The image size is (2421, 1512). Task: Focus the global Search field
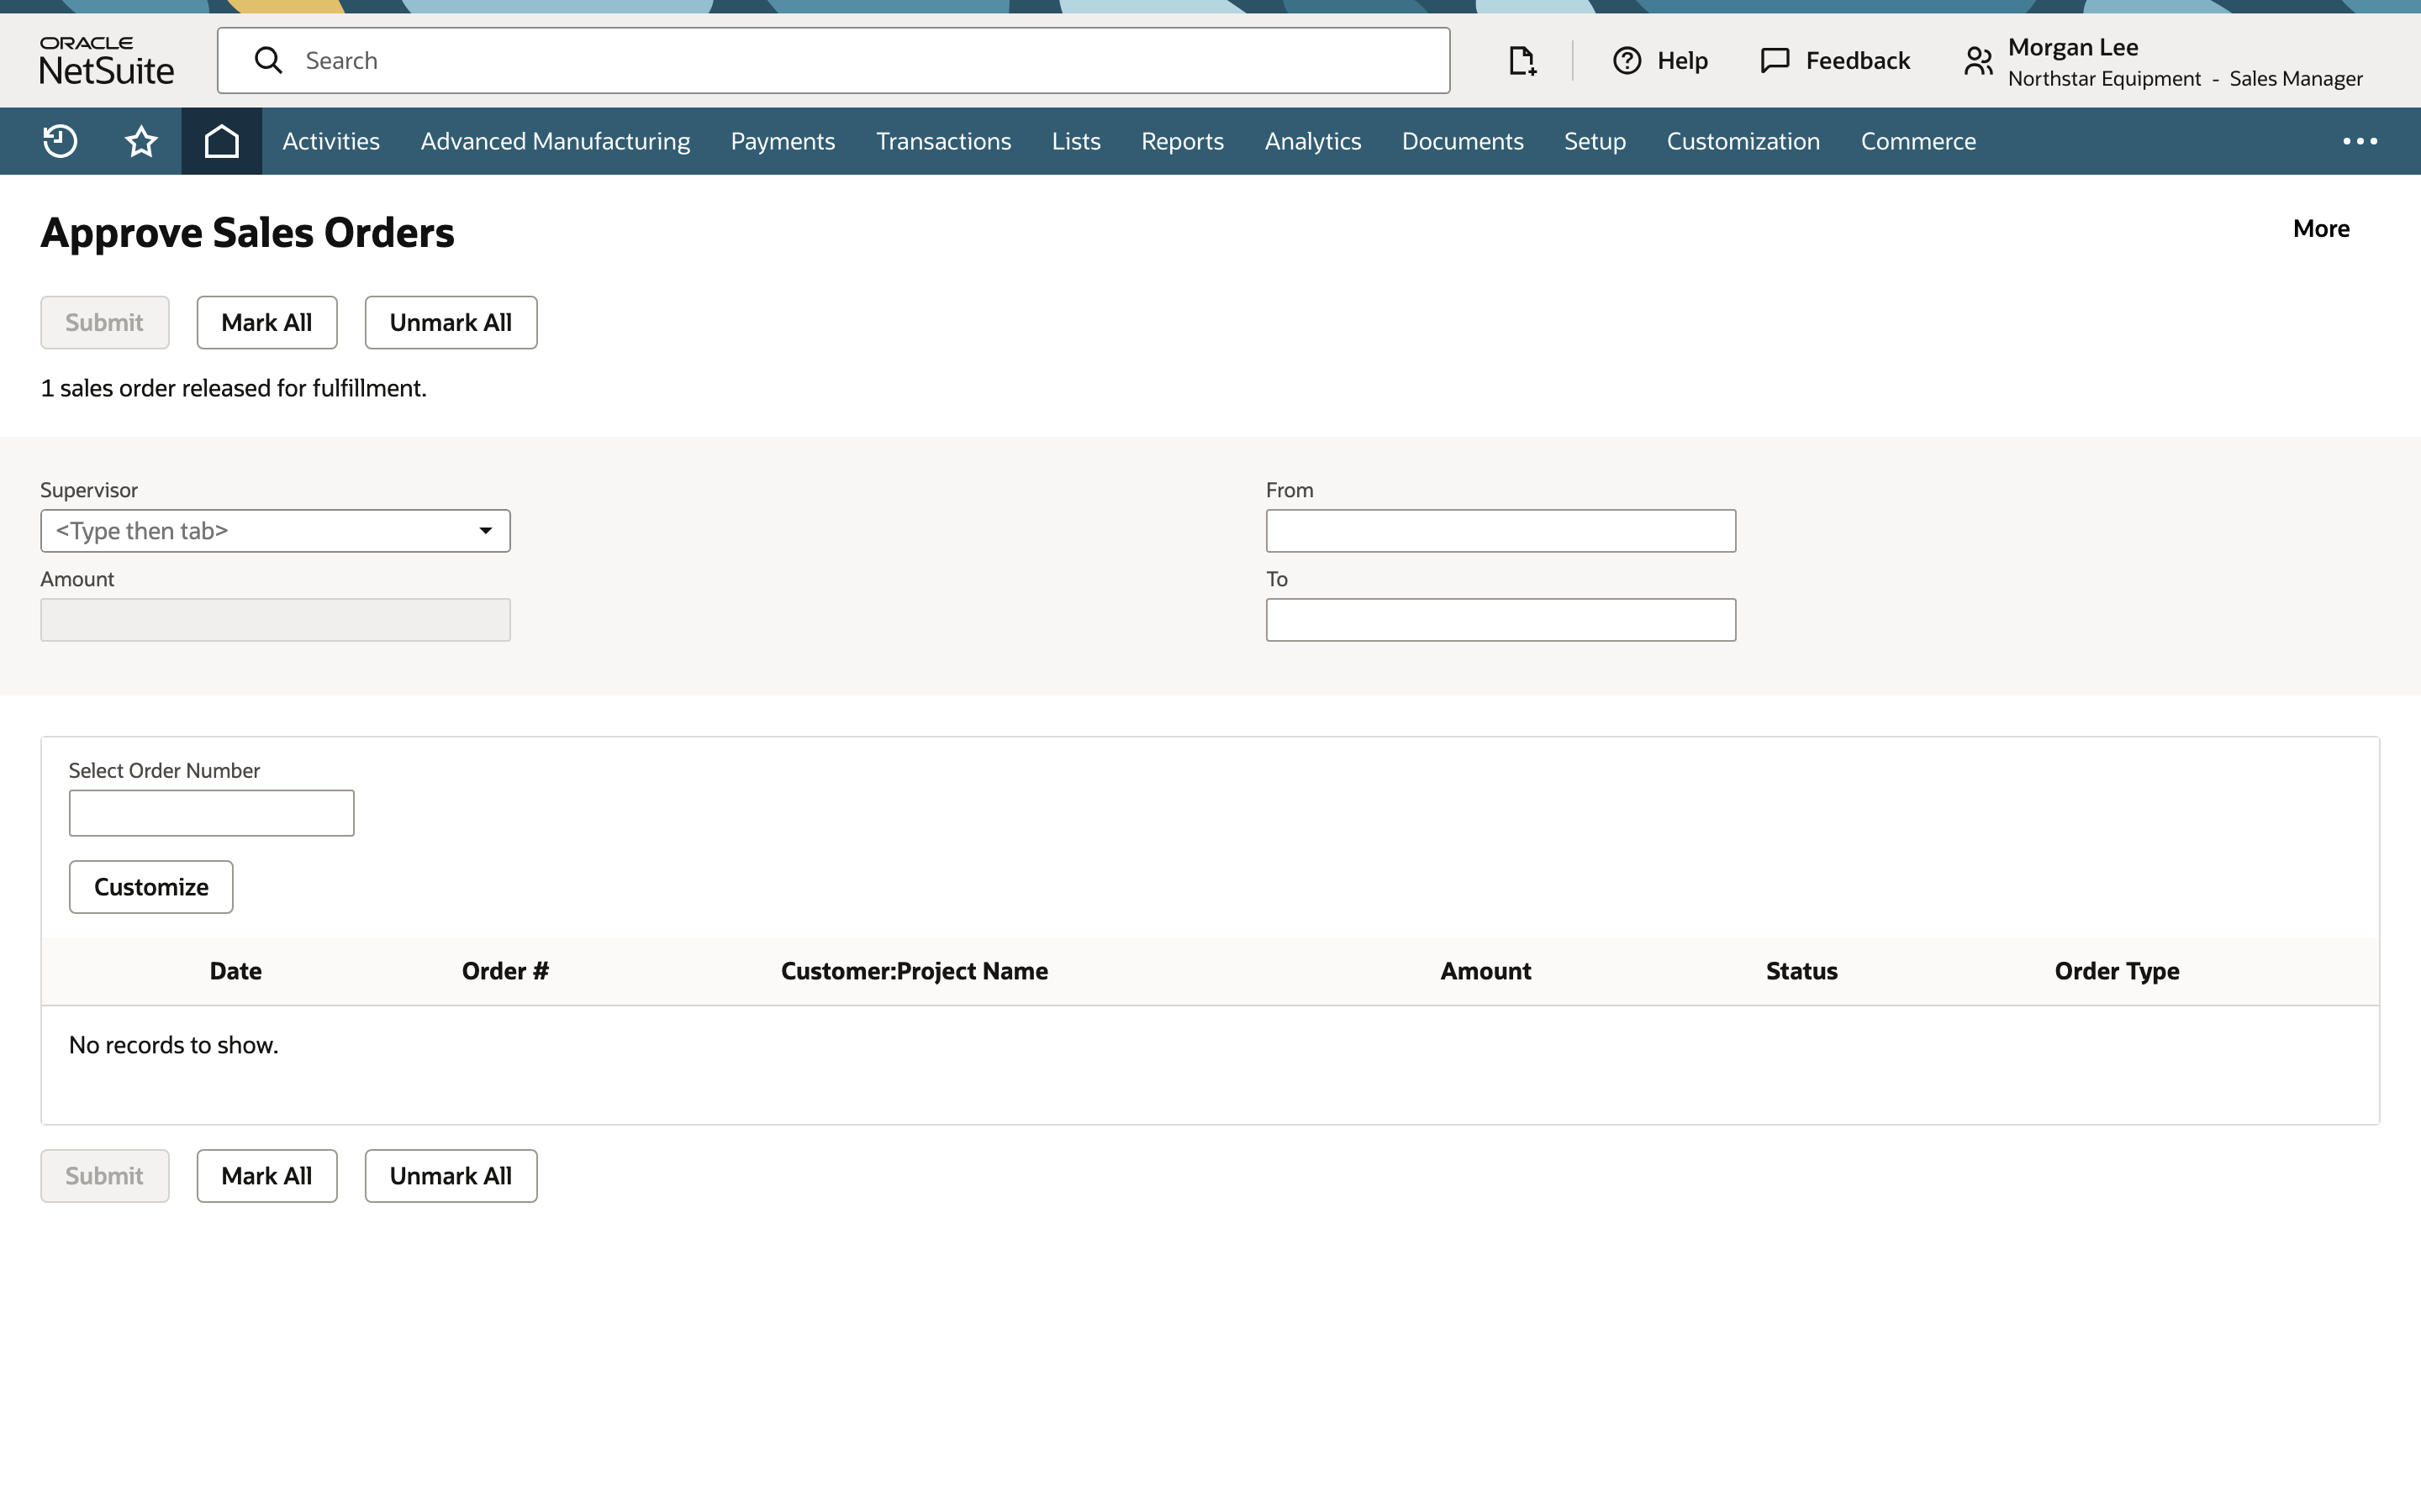coord(833,61)
